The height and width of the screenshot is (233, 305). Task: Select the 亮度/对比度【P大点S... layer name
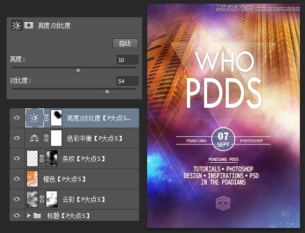point(99,118)
